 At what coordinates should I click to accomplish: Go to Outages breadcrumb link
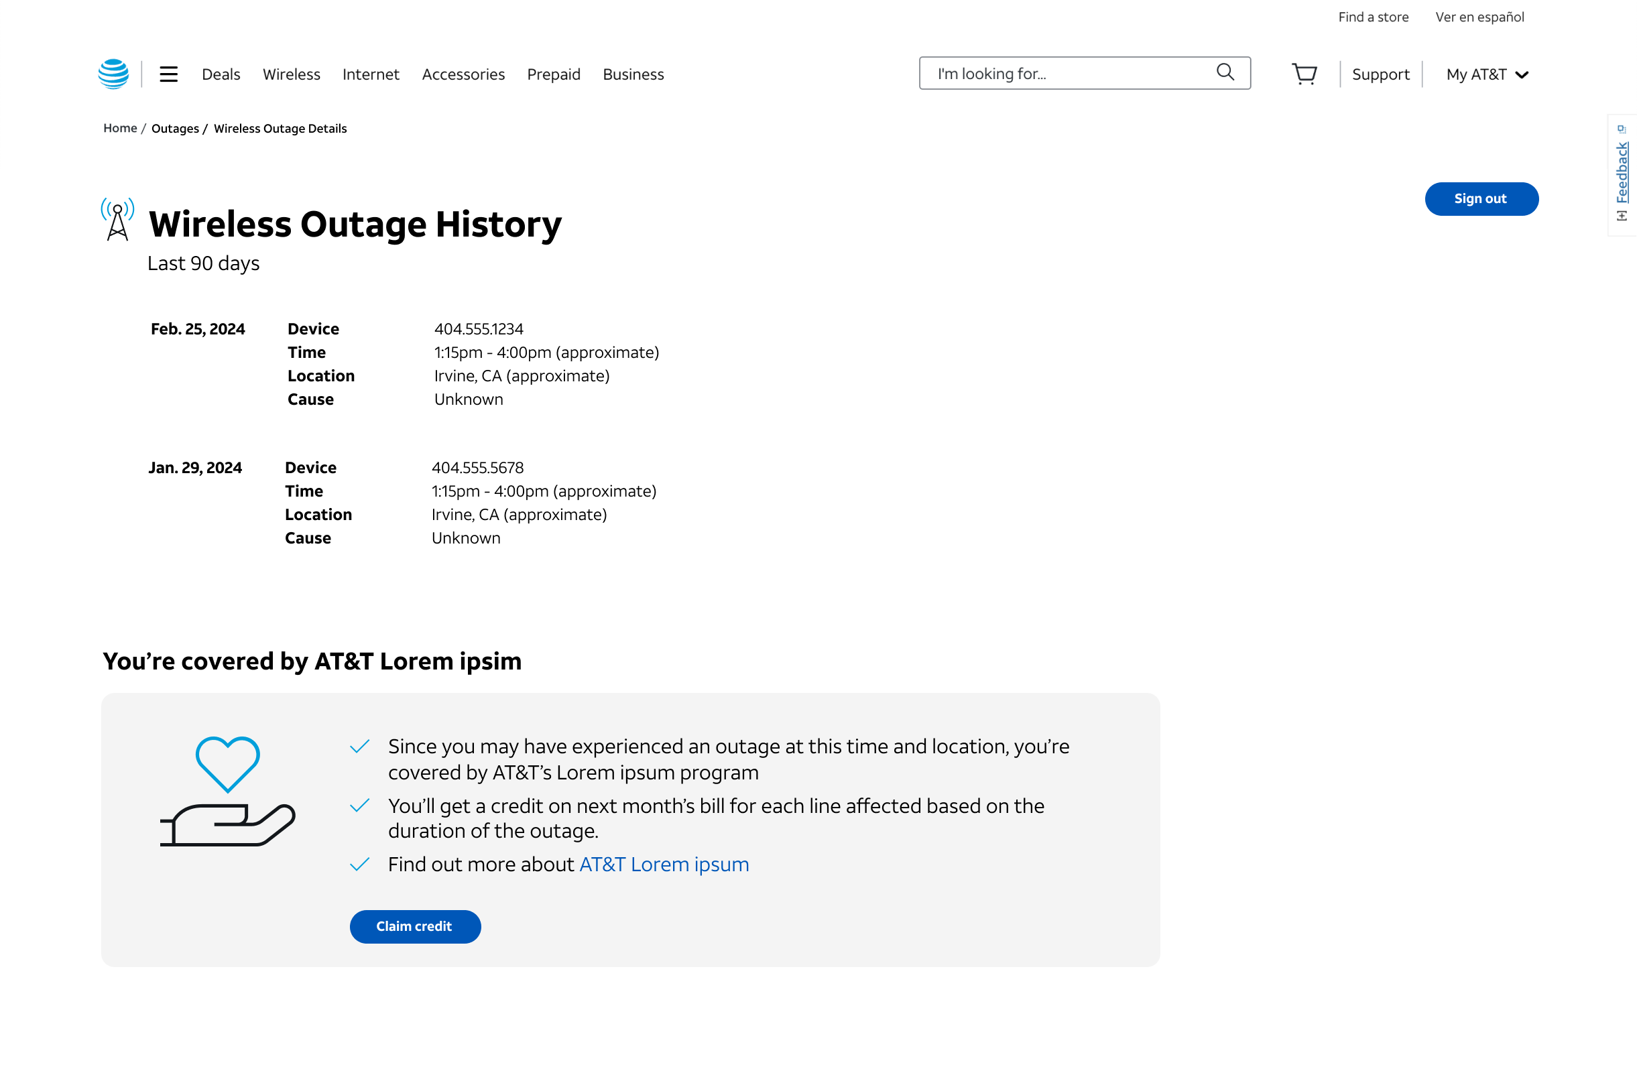tap(175, 129)
